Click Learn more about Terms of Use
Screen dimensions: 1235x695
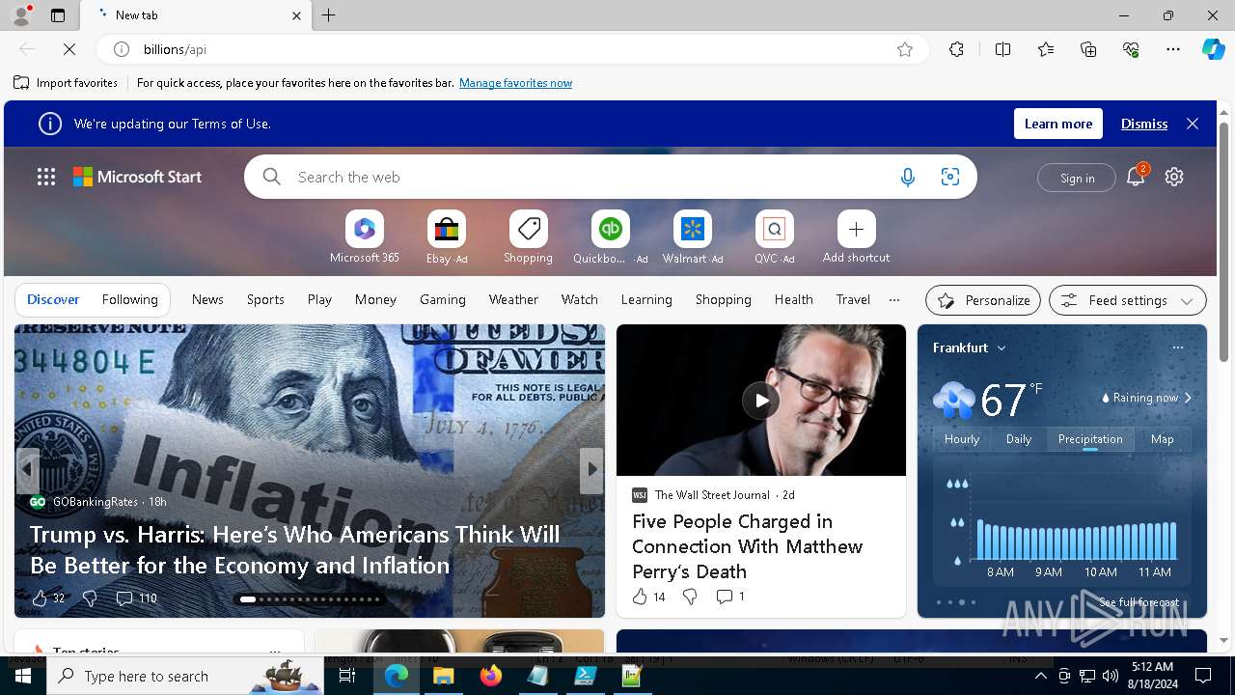(1058, 124)
